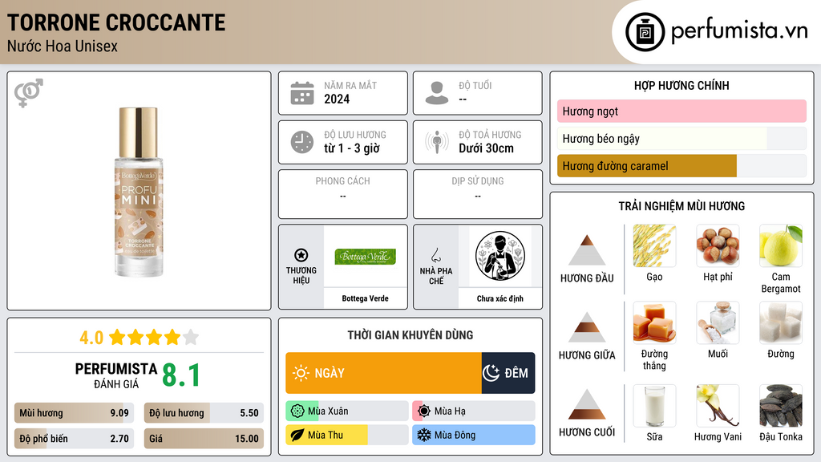Click the Bottega Verde brand name label
821x462 pixels.
tap(365, 298)
